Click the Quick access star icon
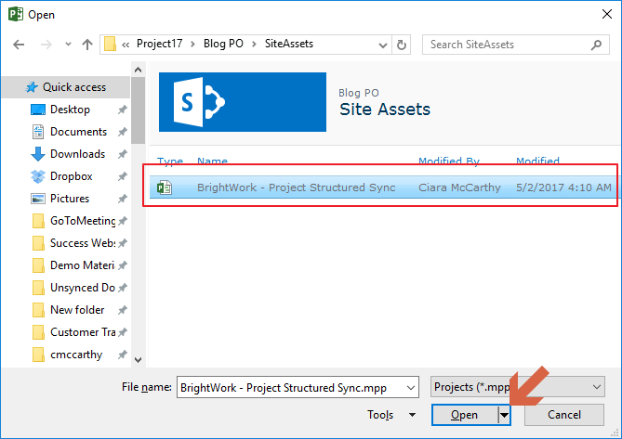 coord(33,87)
